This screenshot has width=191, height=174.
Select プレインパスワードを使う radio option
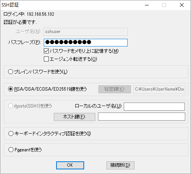[x=10, y=72]
